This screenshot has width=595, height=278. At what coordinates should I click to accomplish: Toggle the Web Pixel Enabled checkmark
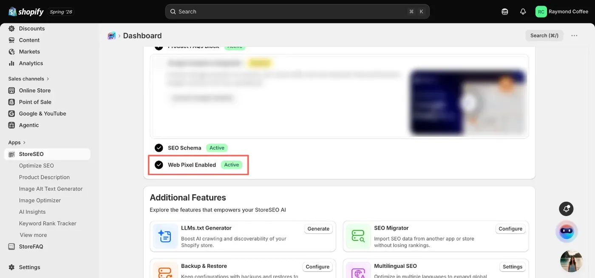pos(159,165)
